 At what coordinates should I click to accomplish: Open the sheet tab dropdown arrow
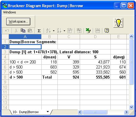pos(48,112)
